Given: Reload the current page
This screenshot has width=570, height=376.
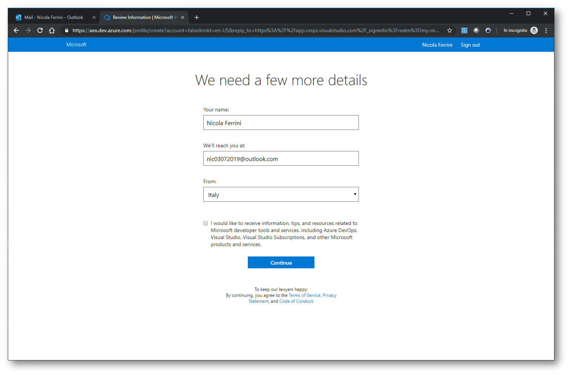Looking at the screenshot, I should [40, 30].
